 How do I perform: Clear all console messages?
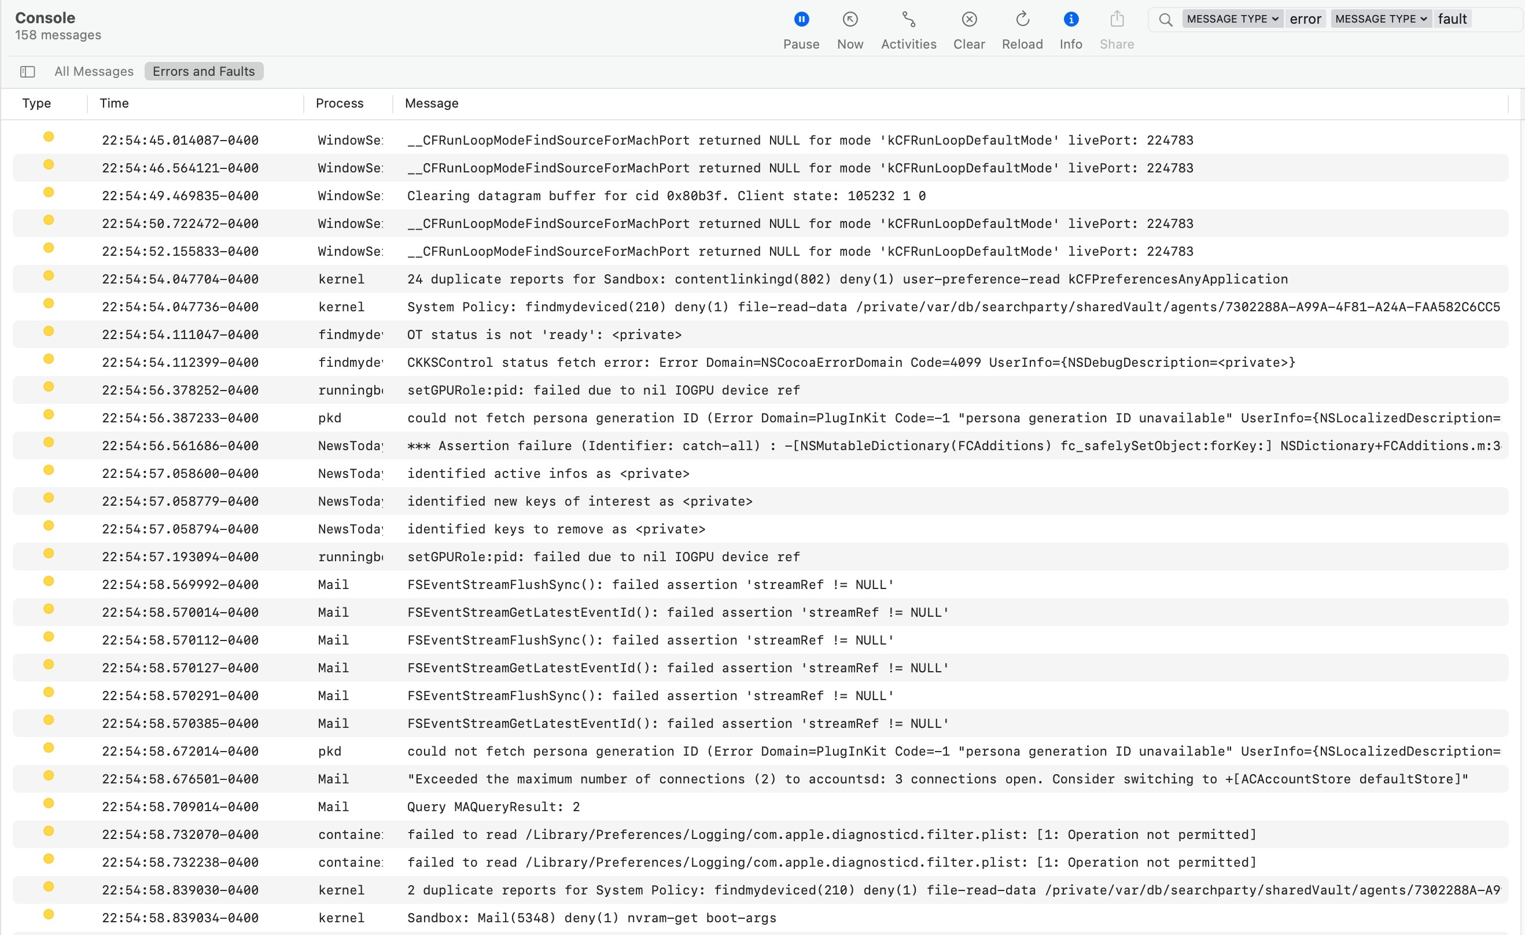[968, 20]
